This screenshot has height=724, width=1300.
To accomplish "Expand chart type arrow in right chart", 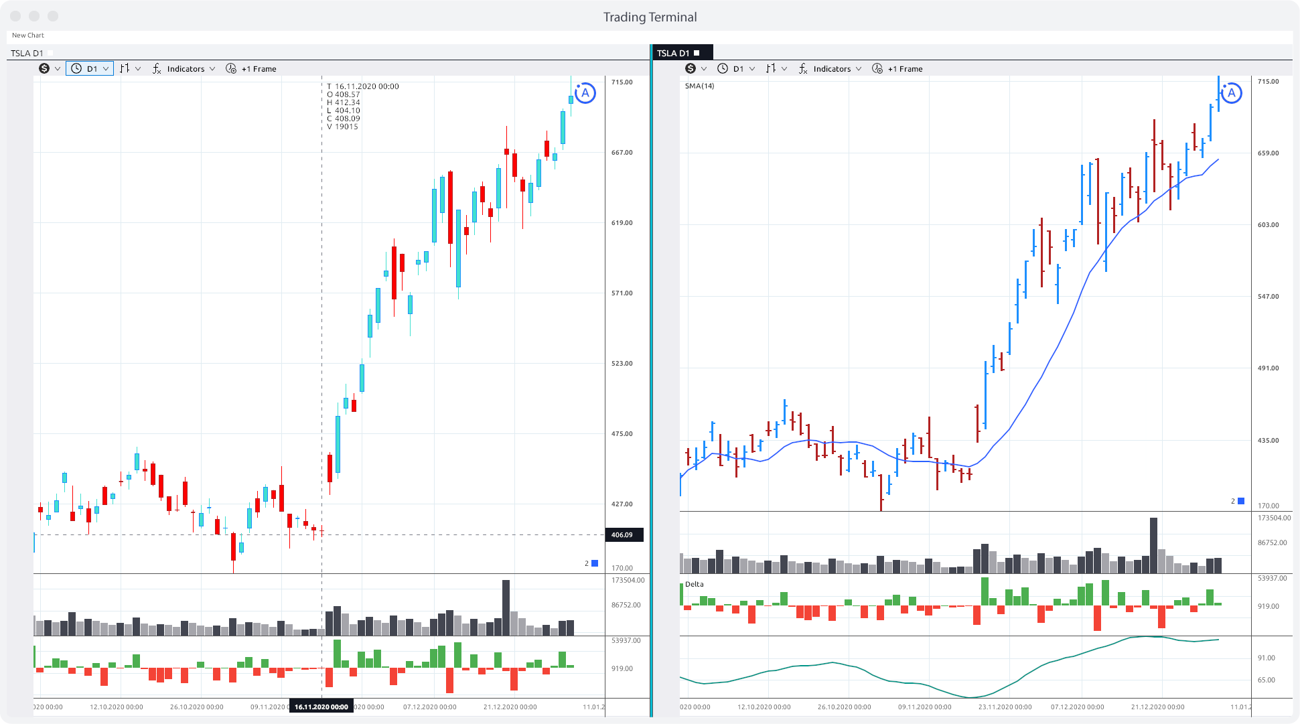I will click(x=784, y=69).
